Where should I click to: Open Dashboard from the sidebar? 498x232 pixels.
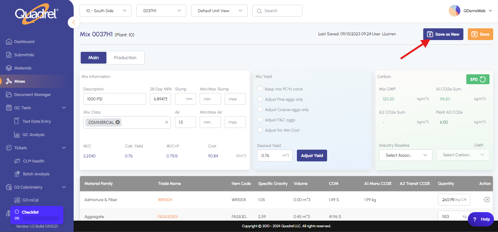24,42
